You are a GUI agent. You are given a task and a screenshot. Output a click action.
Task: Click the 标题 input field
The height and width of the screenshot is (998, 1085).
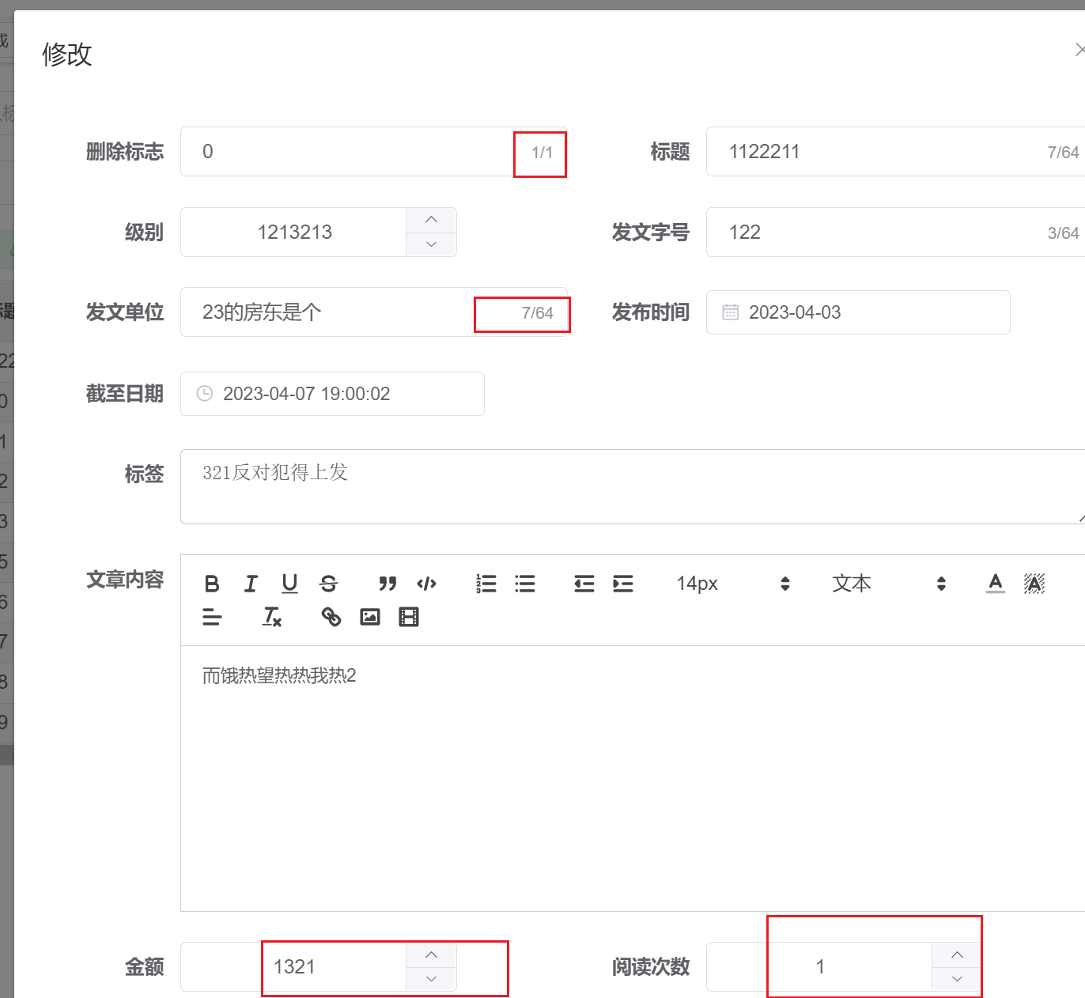pyautogui.click(x=895, y=152)
